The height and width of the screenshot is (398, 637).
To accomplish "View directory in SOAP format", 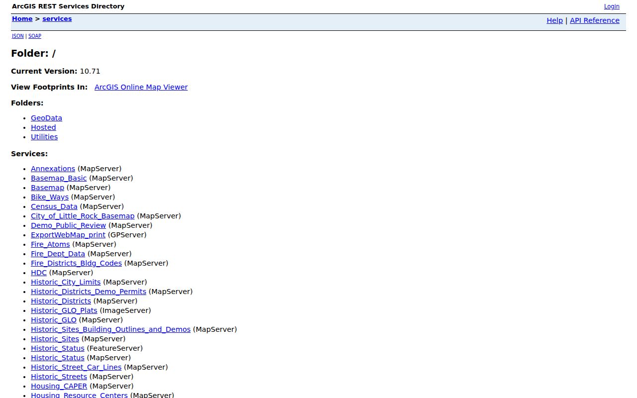I will [34, 36].
